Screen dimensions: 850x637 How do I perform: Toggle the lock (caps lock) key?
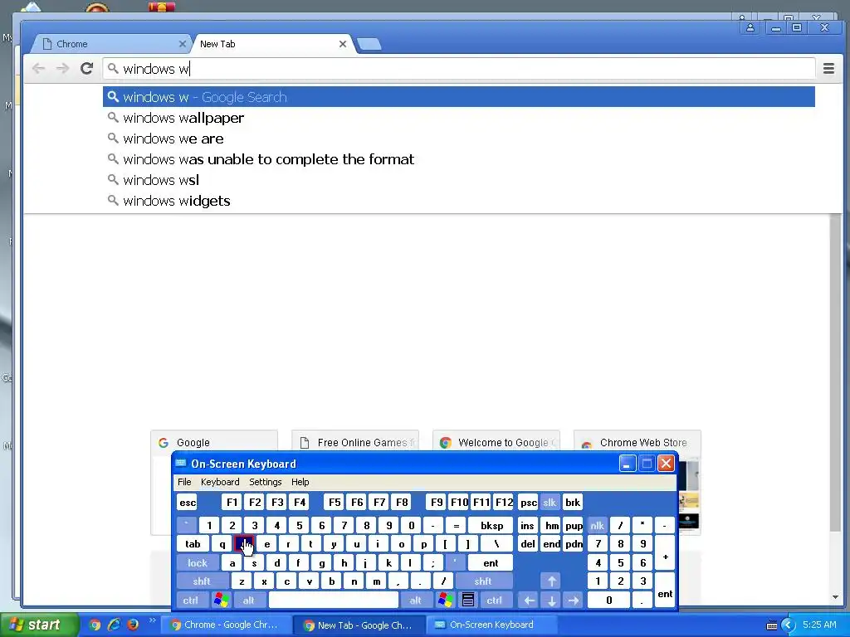click(x=198, y=563)
